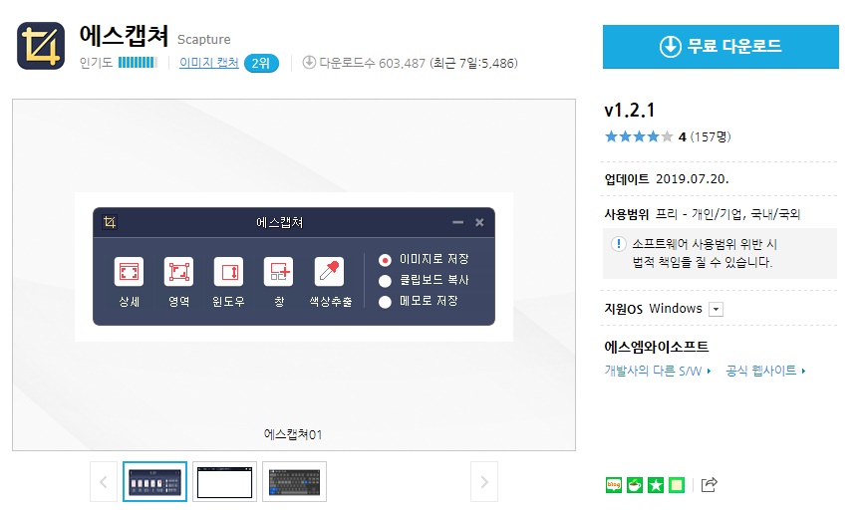Click the 인기도 popularity bar
867x510 pixels.
point(138,63)
